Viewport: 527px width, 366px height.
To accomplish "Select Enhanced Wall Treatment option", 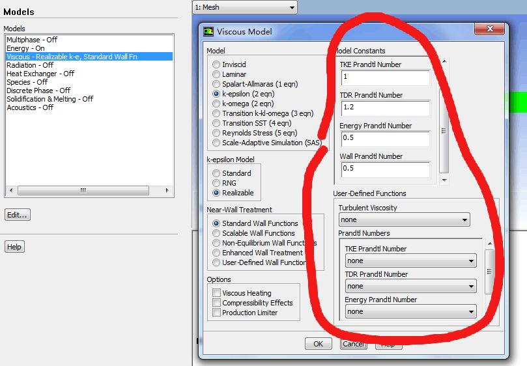I will pyautogui.click(x=216, y=253).
